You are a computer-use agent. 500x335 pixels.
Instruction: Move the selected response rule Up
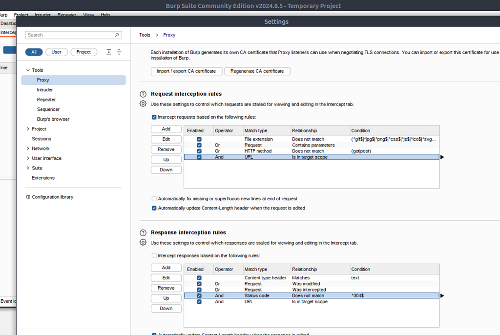(x=166, y=298)
